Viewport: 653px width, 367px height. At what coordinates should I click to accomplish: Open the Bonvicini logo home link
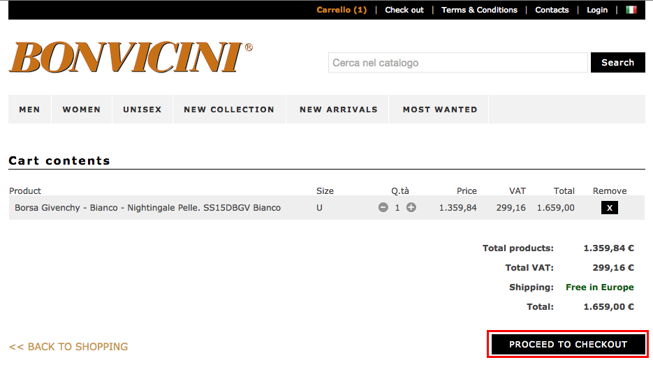pos(131,57)
